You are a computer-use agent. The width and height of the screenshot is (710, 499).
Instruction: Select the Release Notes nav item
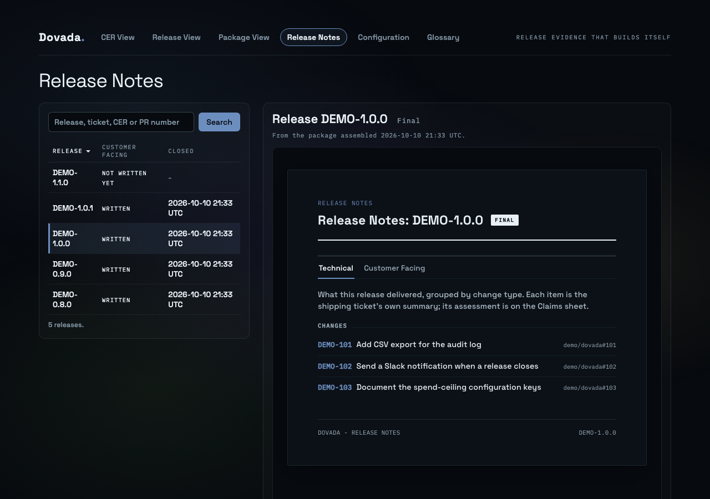(x=313, y=37)
